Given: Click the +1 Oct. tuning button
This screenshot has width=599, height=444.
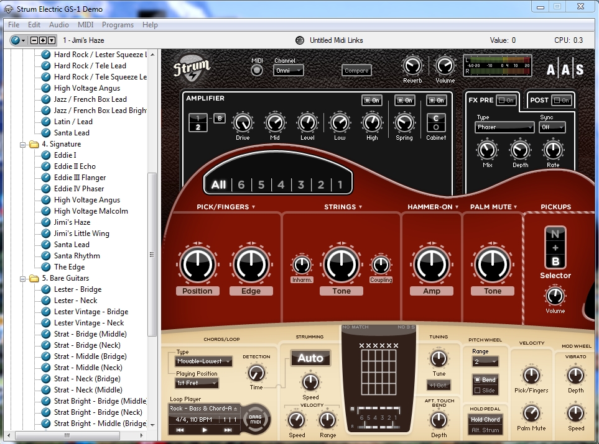Looking at the screenshot, I should [439, 385].
